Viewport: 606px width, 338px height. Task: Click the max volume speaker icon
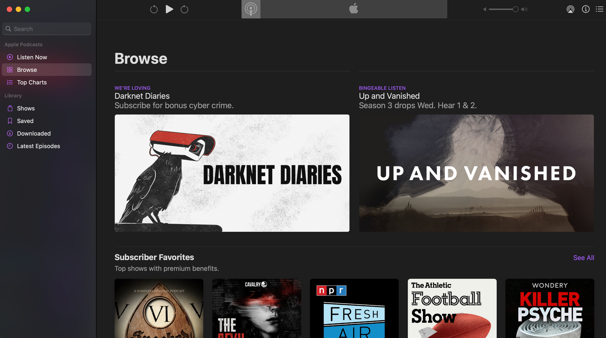[x=524, y=9]
